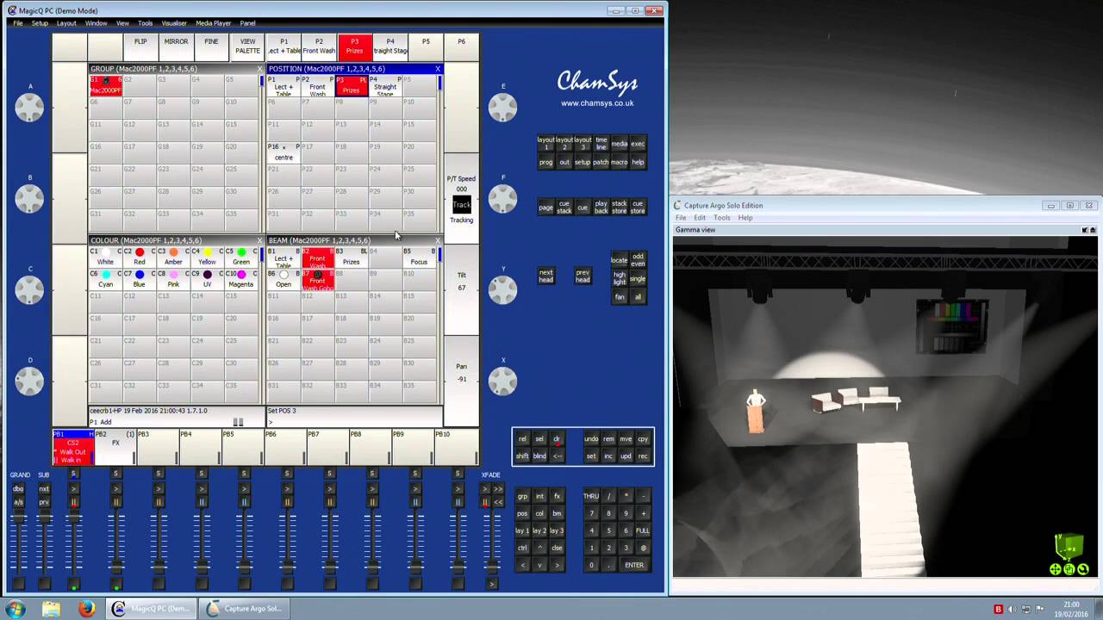Select the Amber colour palette C3
This screenshot has width=1103, height=620.
[x=173, y=257]
